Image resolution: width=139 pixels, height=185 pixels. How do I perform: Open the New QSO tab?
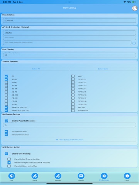(x=81, y=176)
